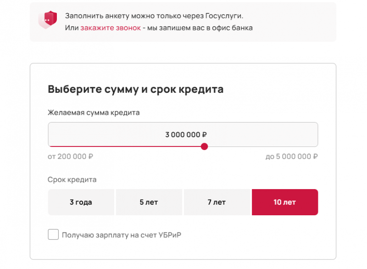This screenshot has height=269, width=367.
Task: Click the loan amount field showing 3 000 000 ₽
Action: tap(183, 134)
